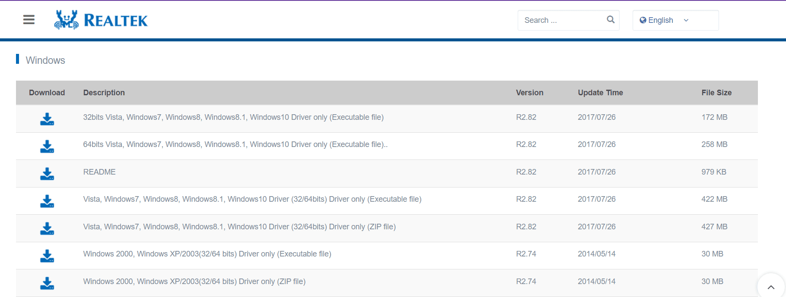
Task: Select the 32bits Vista driver description text
Action: pos(233,117)
